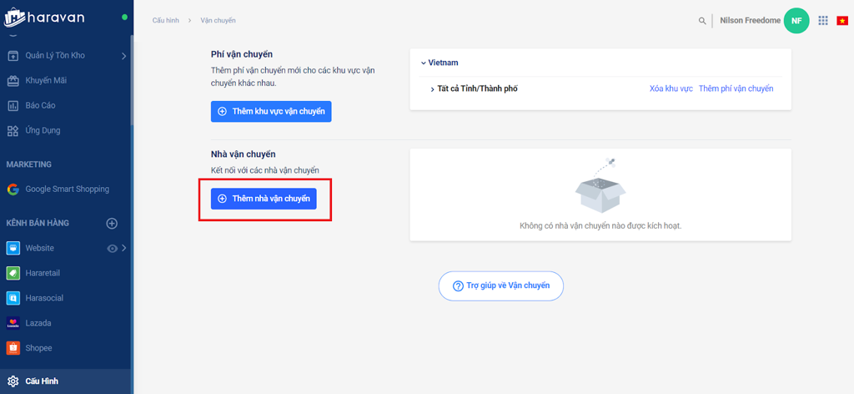Click Thêm nhà vận chuyển button
The height and width of the screenshot is (394, 854).
264,199
